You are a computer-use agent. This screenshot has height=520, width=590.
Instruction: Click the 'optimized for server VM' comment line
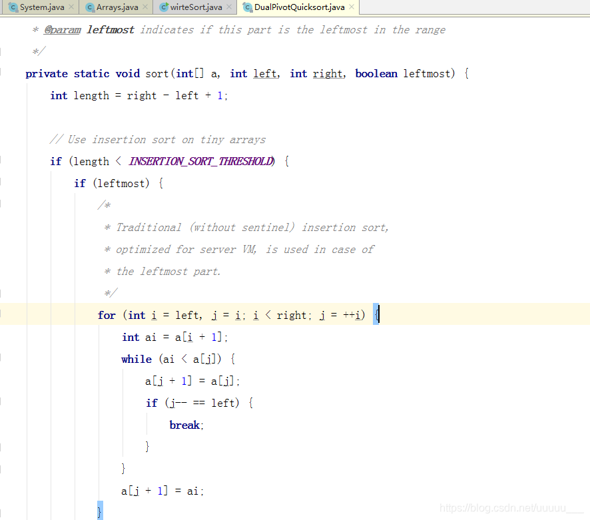pos(239,250)
